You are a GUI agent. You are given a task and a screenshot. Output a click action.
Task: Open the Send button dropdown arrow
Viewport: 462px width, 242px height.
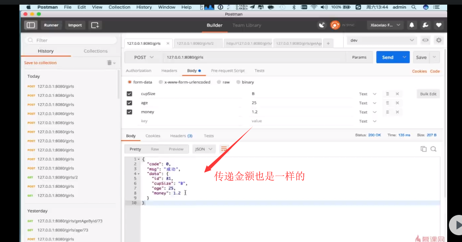click(404, 57)
